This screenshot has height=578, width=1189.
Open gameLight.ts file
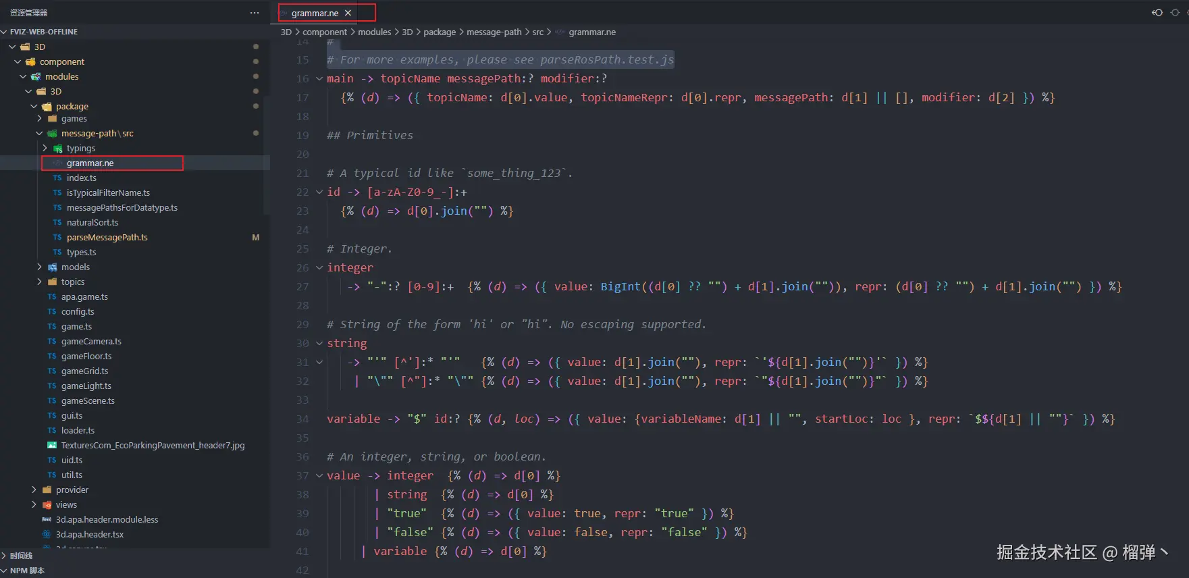click(86, 386)
